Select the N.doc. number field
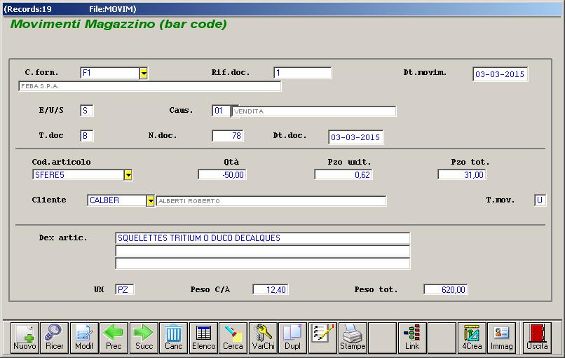 [x=227, y=136]
